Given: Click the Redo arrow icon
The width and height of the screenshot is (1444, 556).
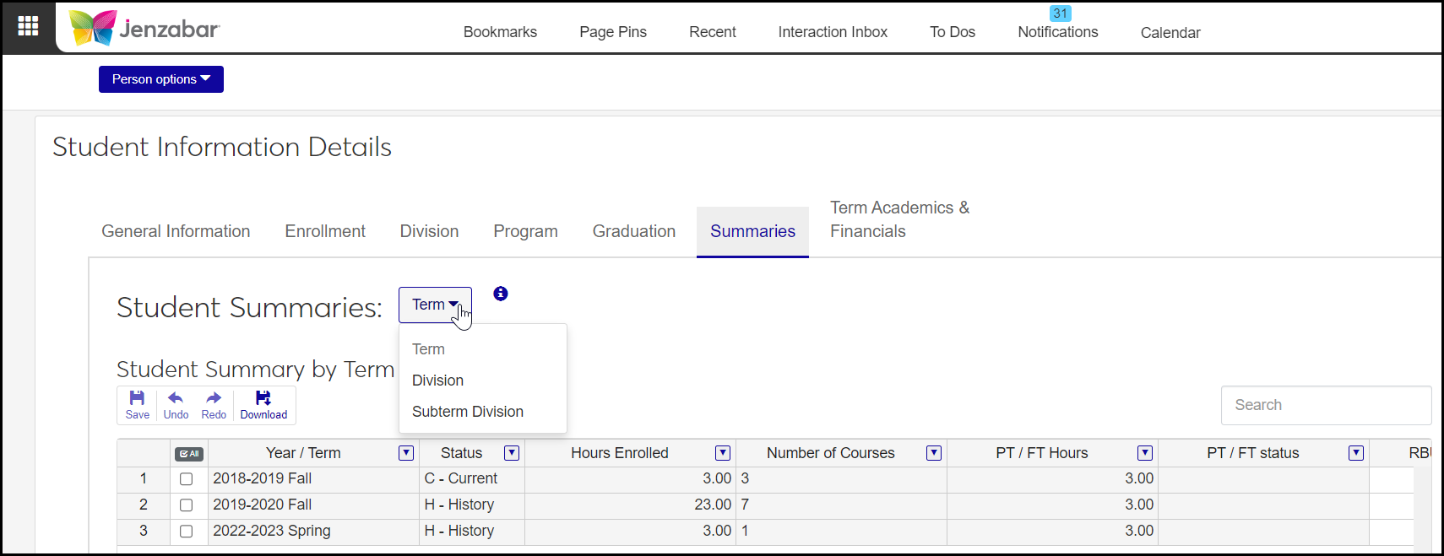Looking at the screenshot, I should pos(214,405).
